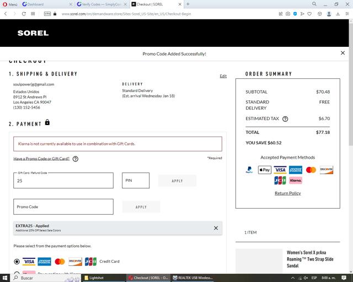This screenshot has width=353, height=282.
Task: Click the Have a Promo Code or Gift Card link
Action: tap(41, 159)
